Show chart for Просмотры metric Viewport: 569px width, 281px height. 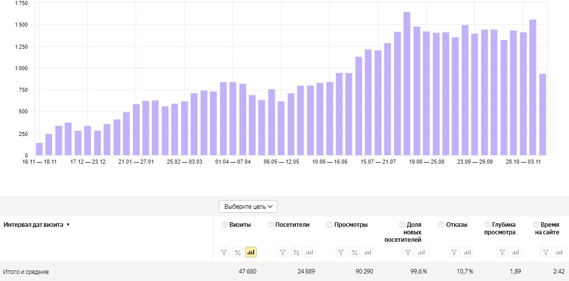point(367,252)
